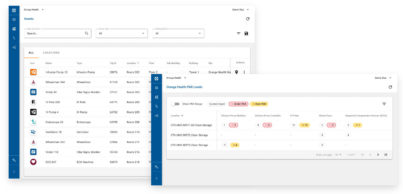Select the CTK.UMC.MT.F3.Clean Storage row
The width and height of the screenshot is (403, 194).
coord(279,145)
